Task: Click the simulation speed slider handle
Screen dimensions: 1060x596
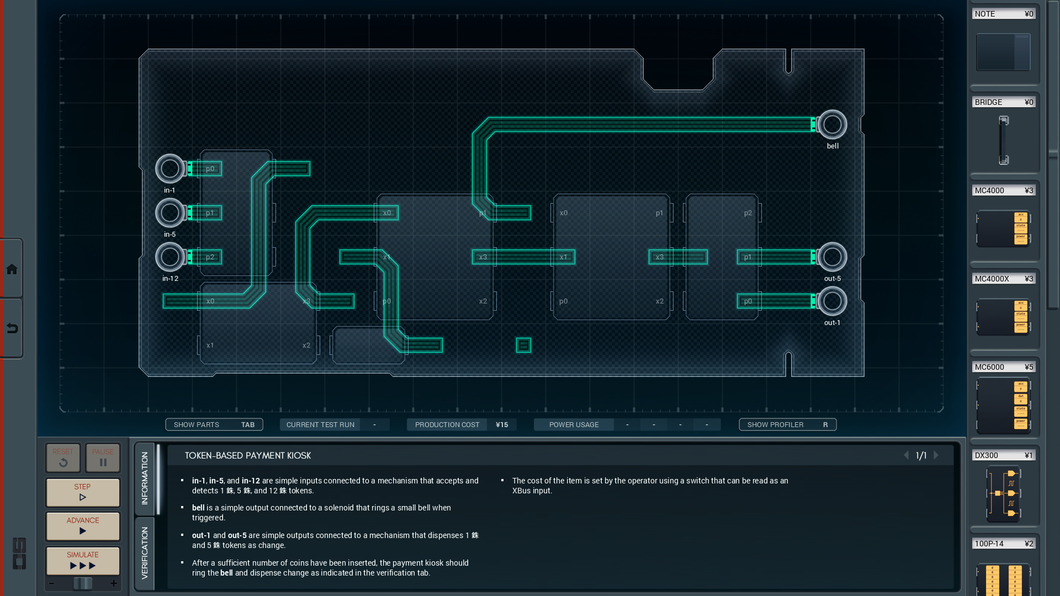Action: pos(83,583)
